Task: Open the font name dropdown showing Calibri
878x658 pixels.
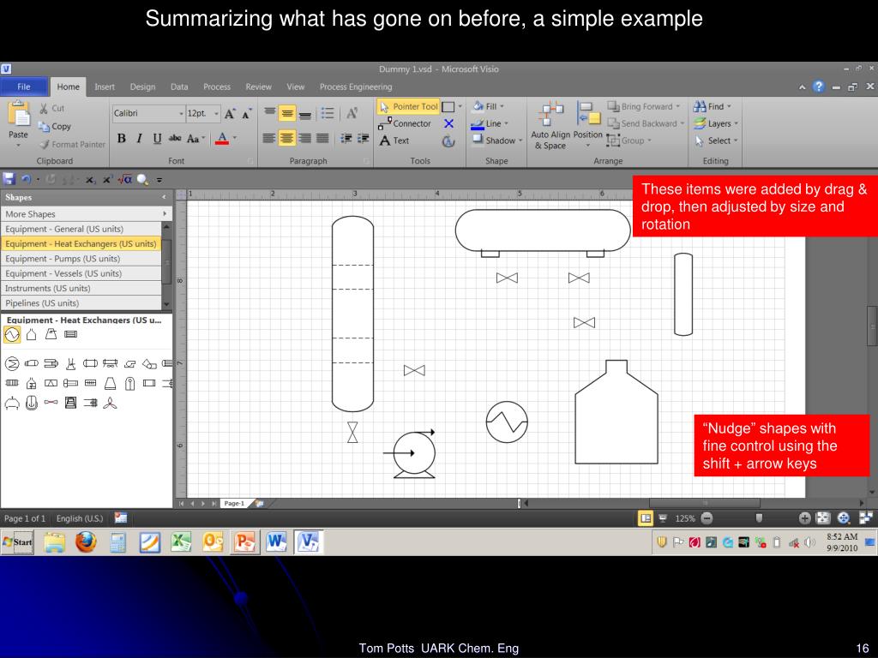Action: (181, 114)
